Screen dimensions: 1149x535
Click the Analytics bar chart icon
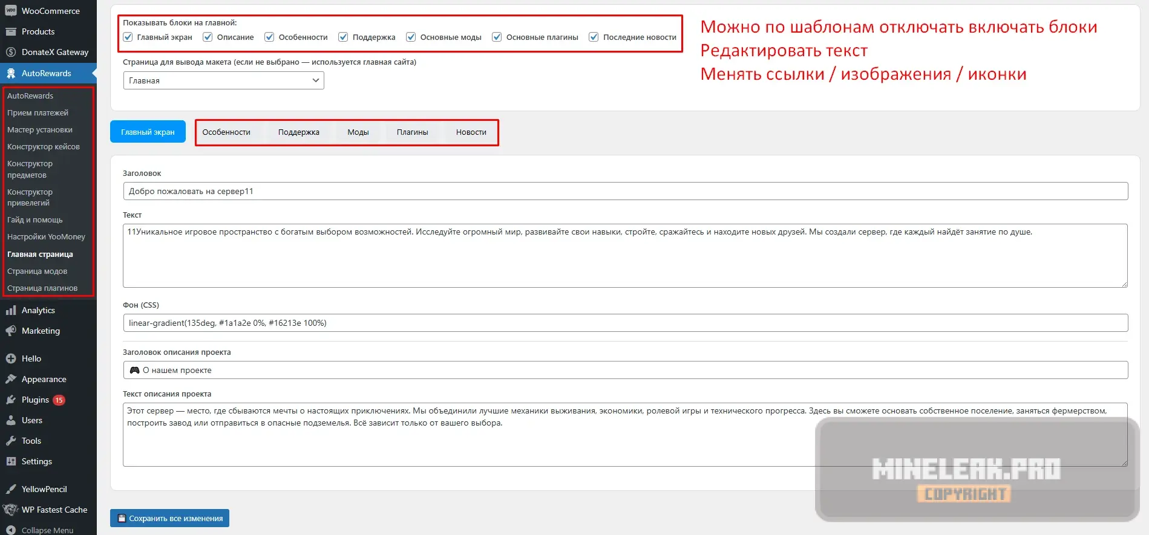click(x=11, y=310)
